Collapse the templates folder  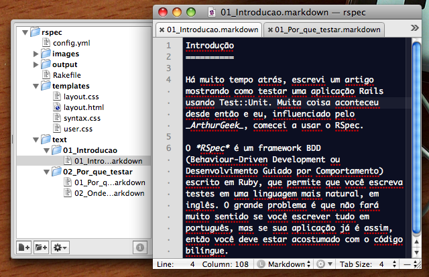36,87
